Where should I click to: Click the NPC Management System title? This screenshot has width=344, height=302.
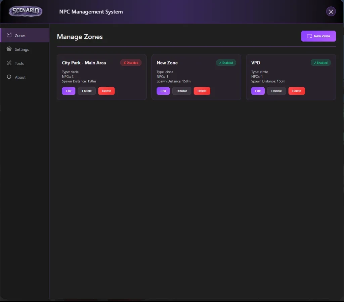pos(91,12)
